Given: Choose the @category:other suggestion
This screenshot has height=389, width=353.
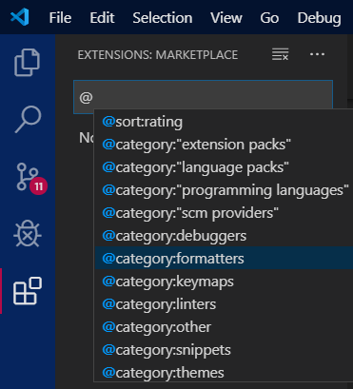Looking at the screenshot, I should click(224, 327).
